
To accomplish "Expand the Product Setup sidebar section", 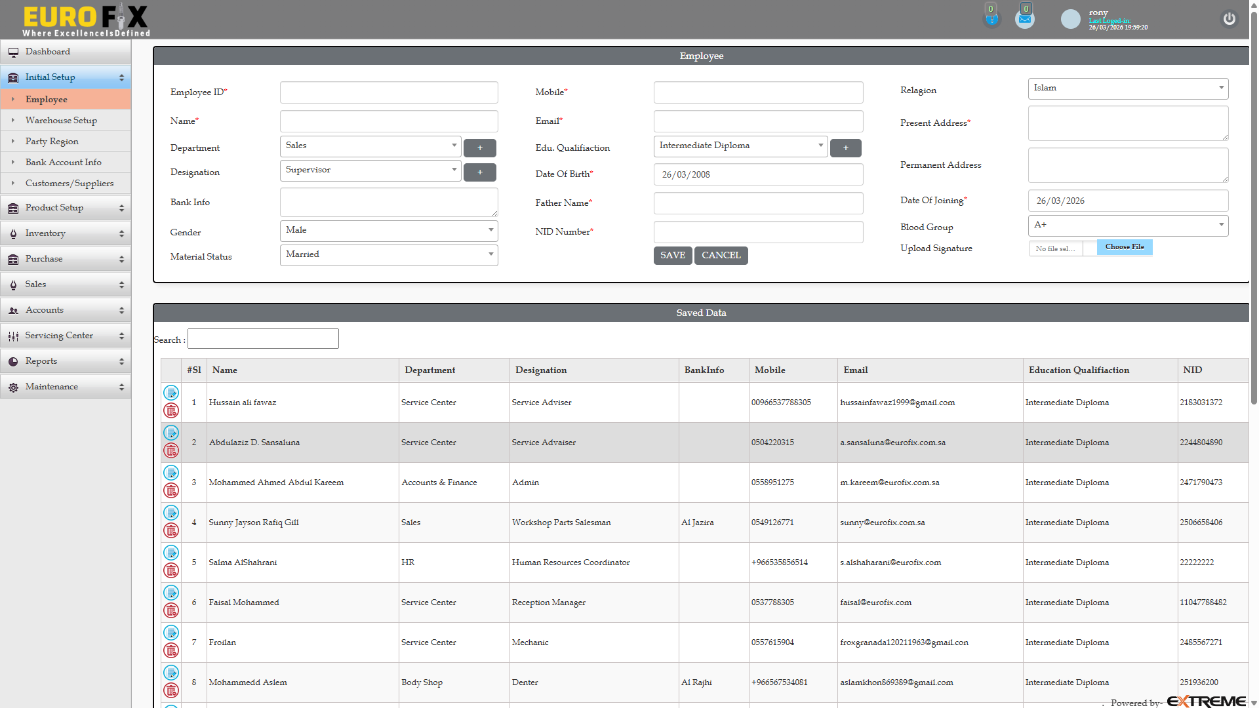I will coord(54,207).
